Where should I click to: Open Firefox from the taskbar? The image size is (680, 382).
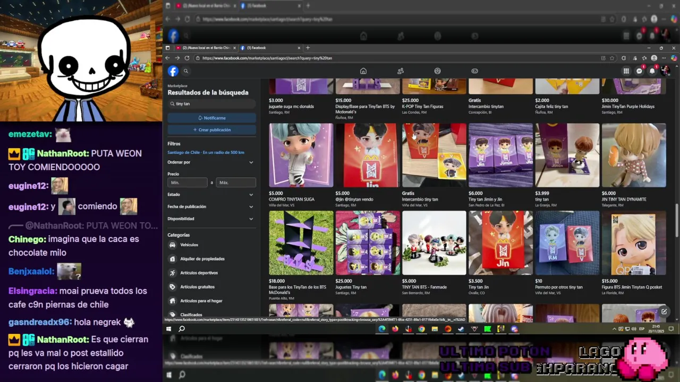pos(395,329)
